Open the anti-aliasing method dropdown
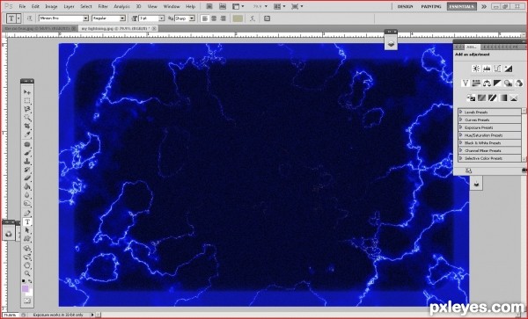 click(x=192, y=18)
